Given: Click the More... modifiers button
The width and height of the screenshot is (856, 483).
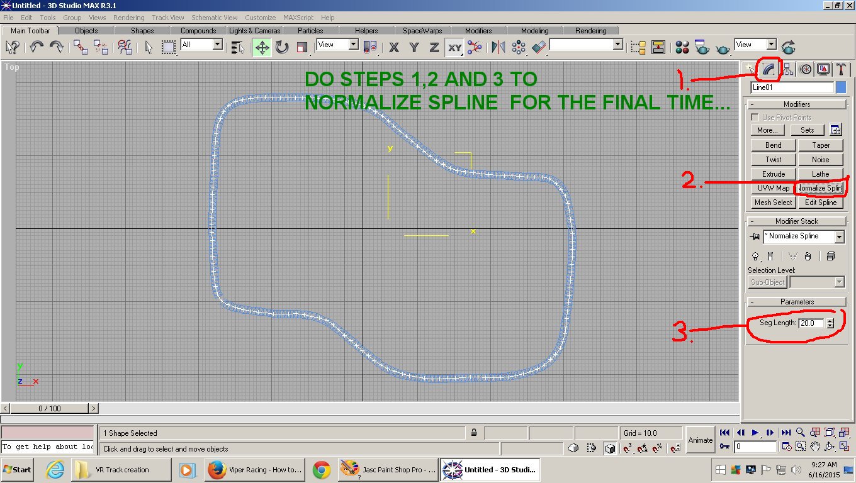Looking at the screenshot, I should pos(767,130).
